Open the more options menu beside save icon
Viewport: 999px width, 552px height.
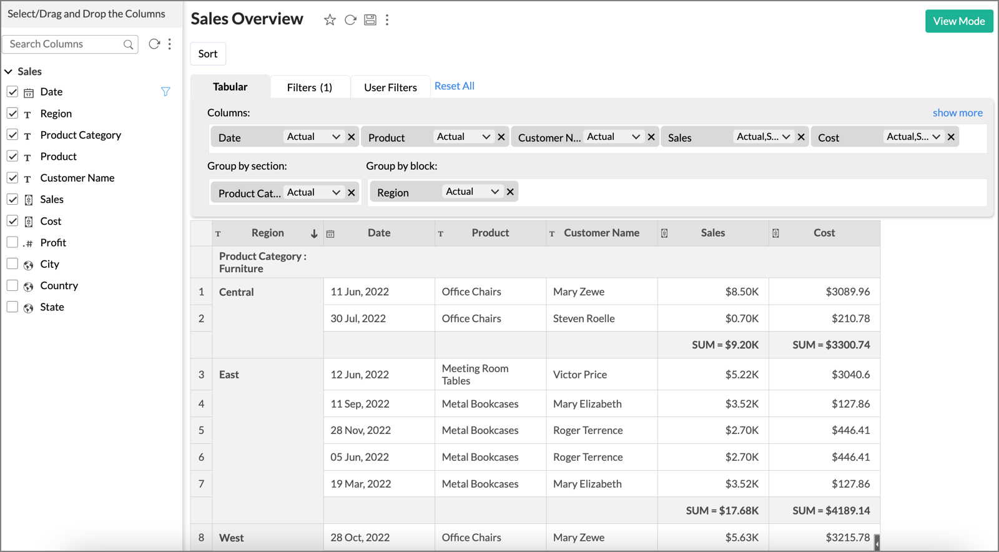tap(387, 20)
